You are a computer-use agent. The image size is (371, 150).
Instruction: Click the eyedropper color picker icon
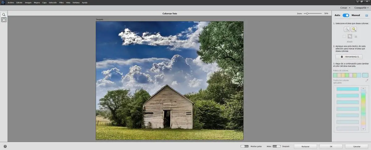pos(367,80)
